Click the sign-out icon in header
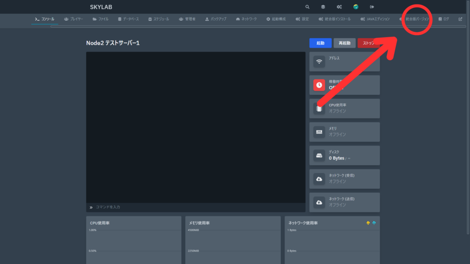 (372, 7)
